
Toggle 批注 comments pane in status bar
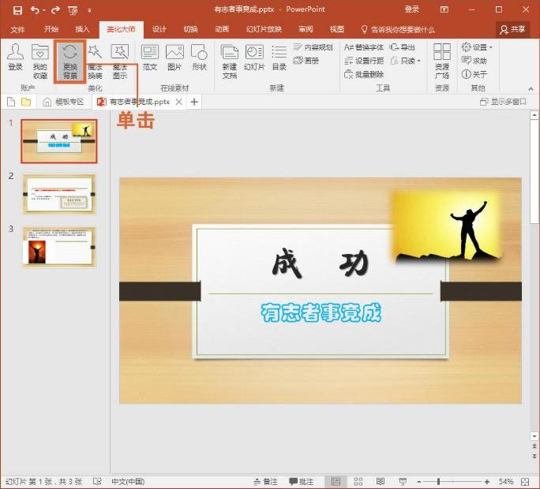(x=302, y=481)
